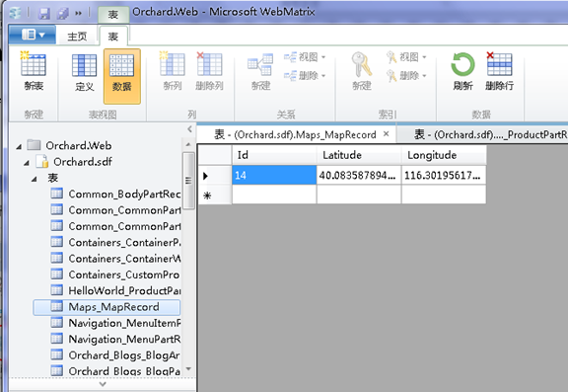Click the tree scrollbar thumb
The height and width of the screenshot is (392, 568).
click(x=188, y=181)
